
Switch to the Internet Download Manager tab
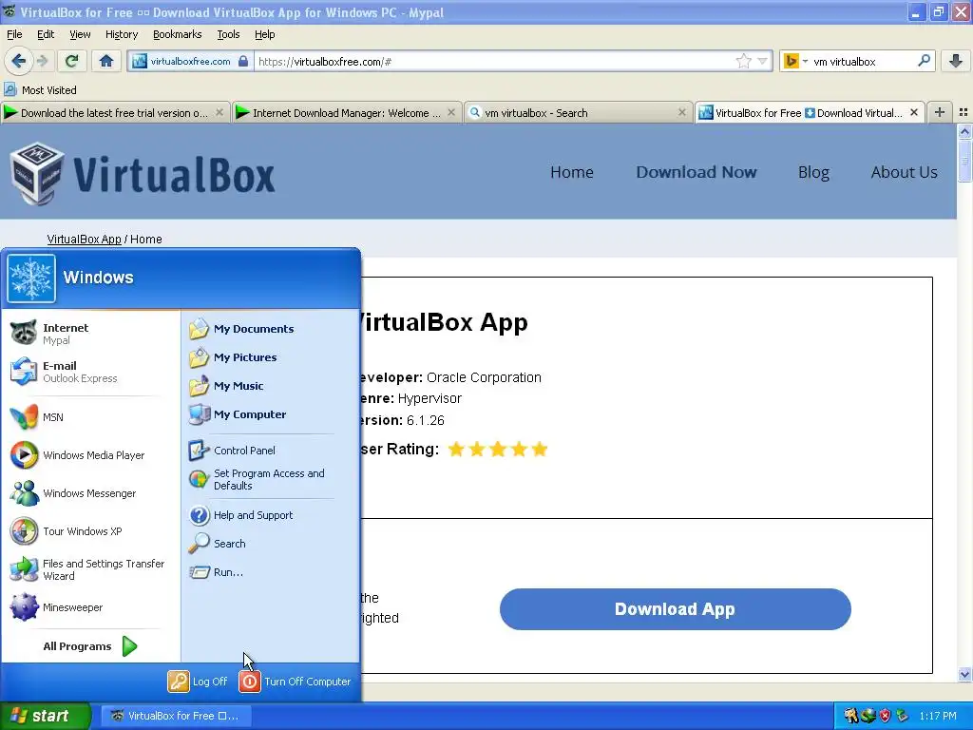346,113
